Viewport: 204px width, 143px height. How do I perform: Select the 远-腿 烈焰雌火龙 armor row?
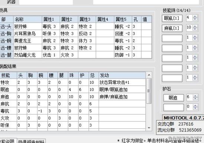tap(76, 55)
